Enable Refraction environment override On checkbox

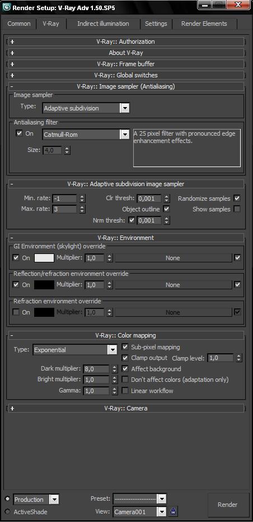coord(16,312)
